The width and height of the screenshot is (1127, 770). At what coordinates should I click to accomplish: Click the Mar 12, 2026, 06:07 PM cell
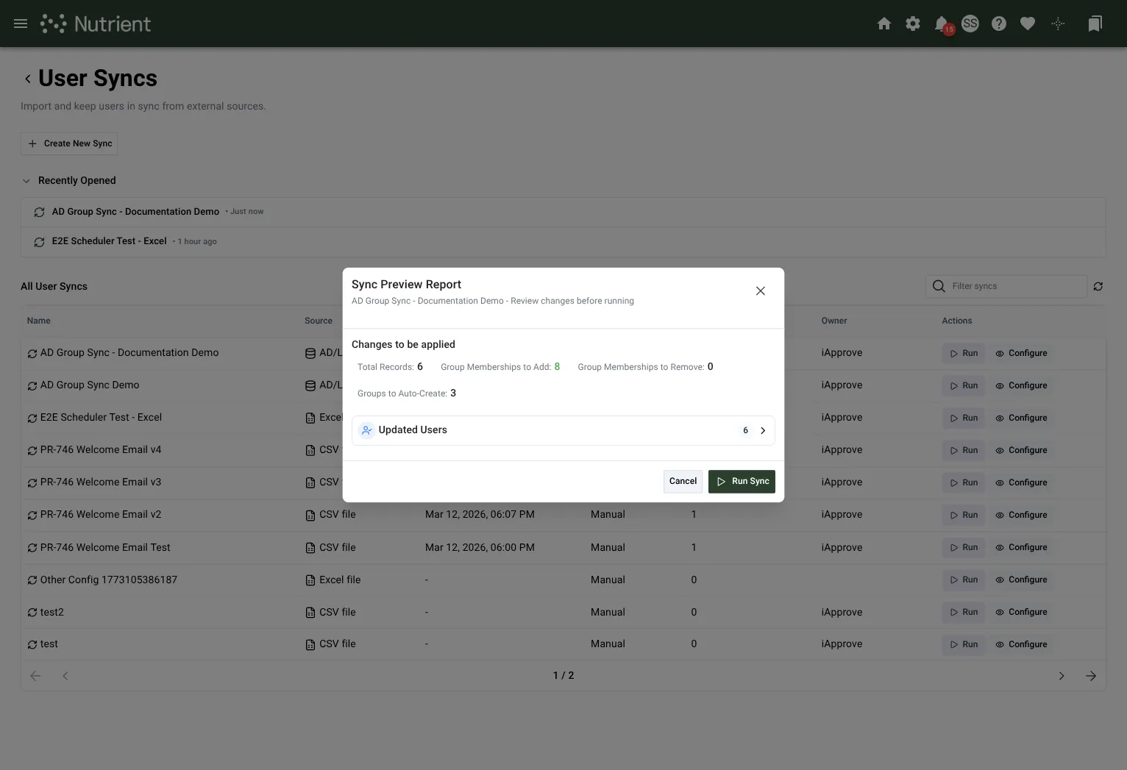480,515
